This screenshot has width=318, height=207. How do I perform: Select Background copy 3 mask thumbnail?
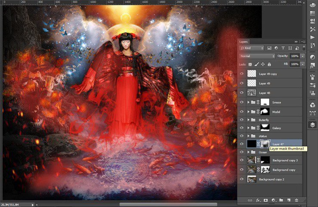pyautogui.click(x=265, y=160)
